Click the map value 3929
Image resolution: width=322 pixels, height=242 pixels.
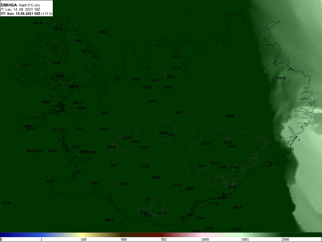124,184
